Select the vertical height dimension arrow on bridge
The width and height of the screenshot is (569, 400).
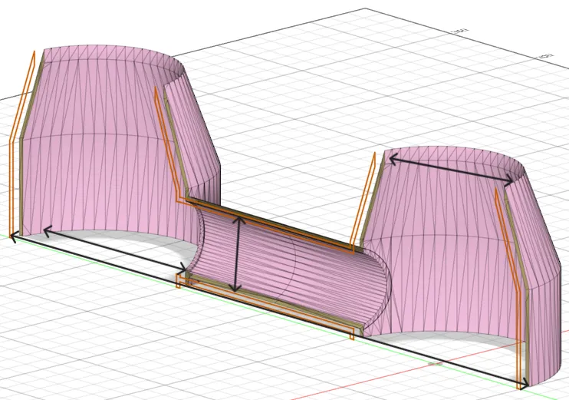237,253
